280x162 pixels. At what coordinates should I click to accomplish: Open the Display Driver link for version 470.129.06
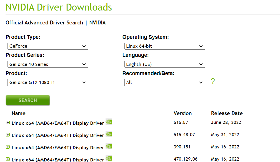coord(58,160)
